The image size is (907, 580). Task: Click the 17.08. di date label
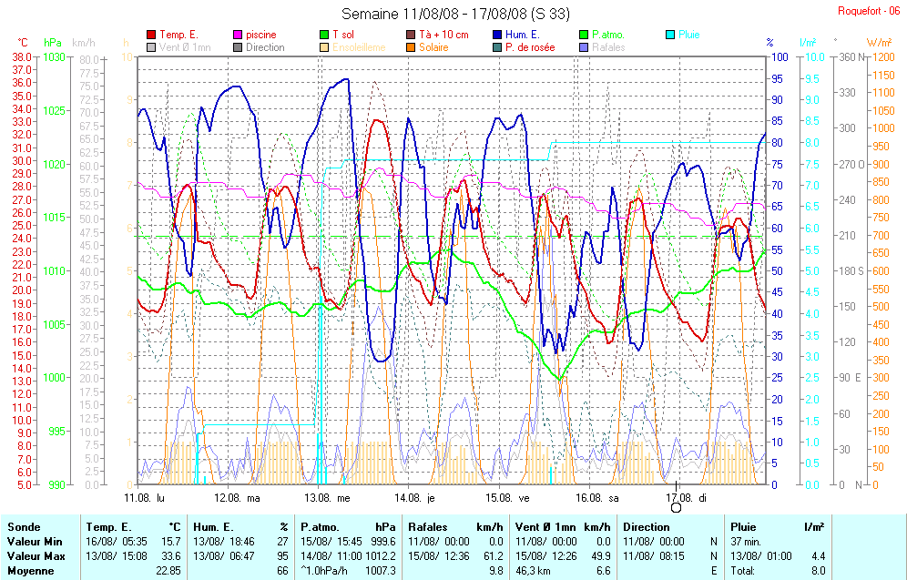pyautogui.click(x=686, y=498)
